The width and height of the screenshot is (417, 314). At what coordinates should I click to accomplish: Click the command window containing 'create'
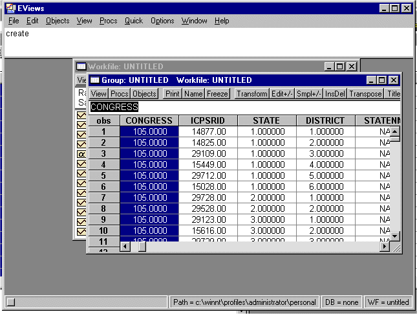pos(207,41)
